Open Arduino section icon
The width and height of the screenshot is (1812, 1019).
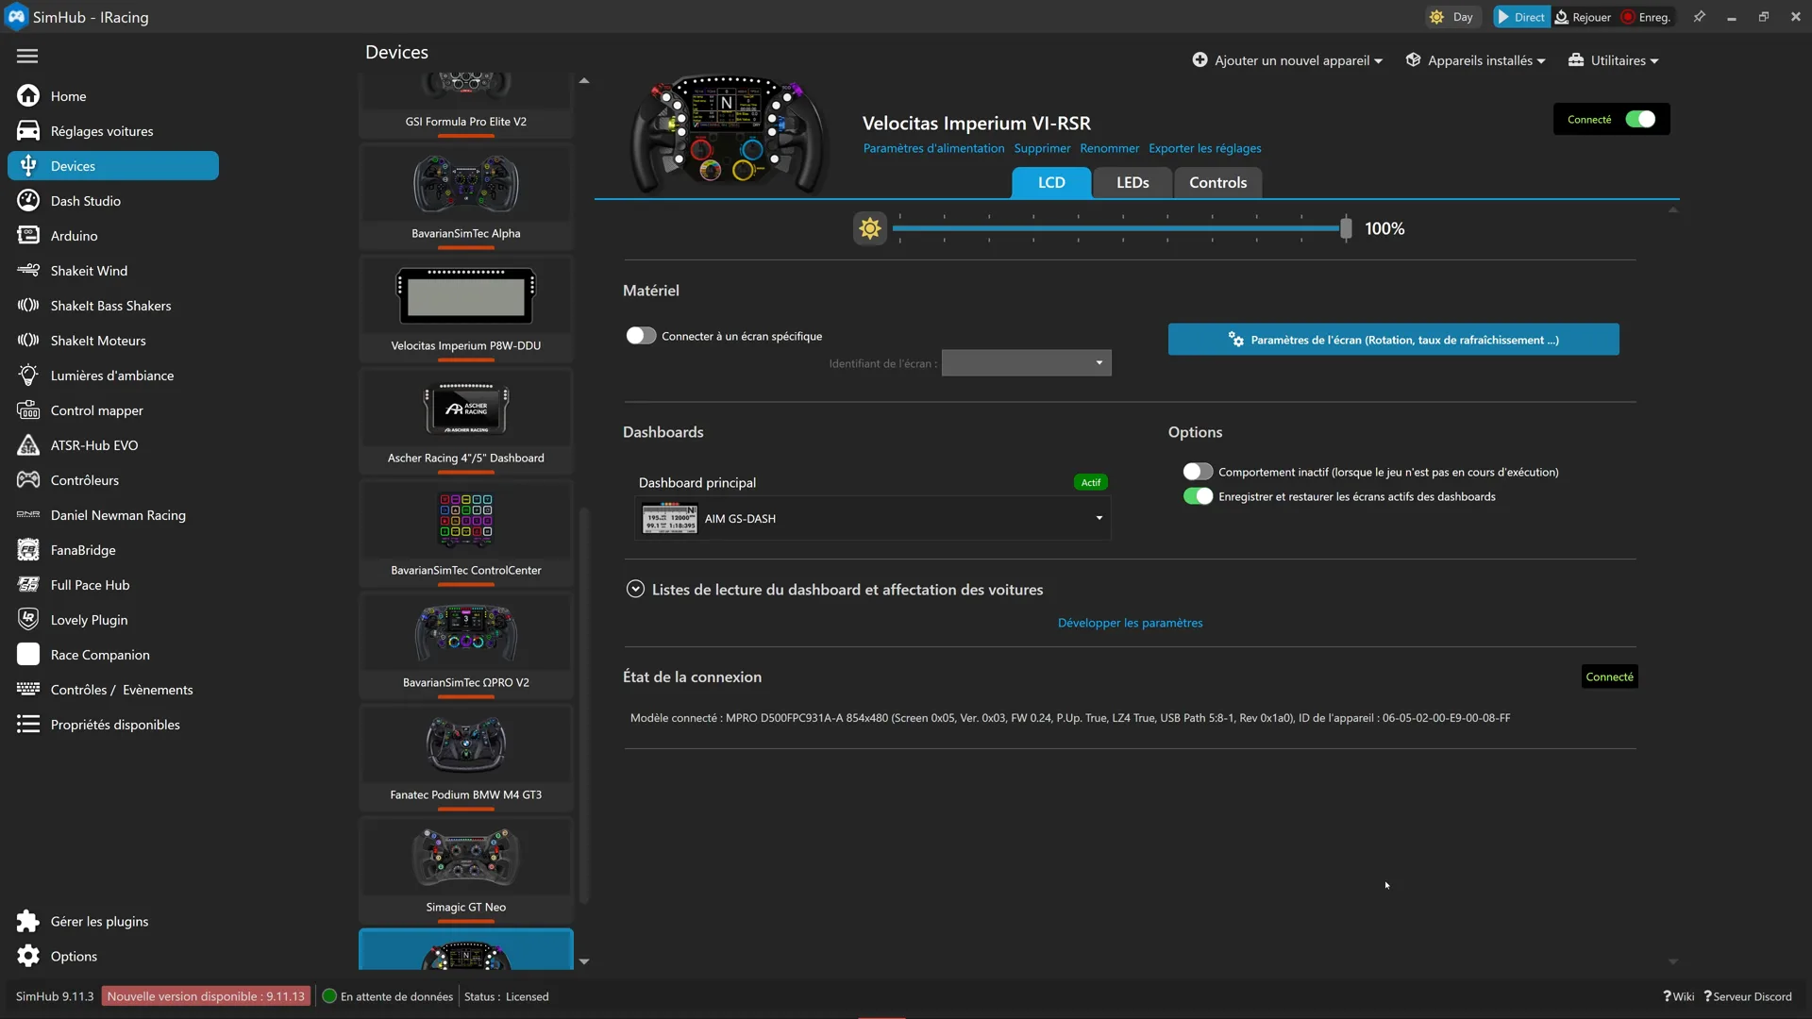point(28,236)
